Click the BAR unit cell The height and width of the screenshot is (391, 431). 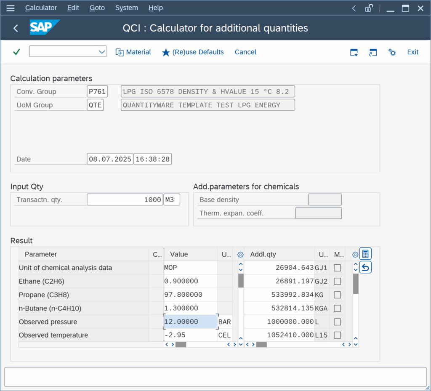point(225,322)
